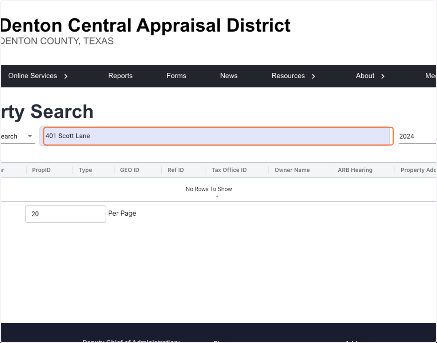Sort by GEO ID column header
The height and width of the screenshot is (343, 437).
point(130,170)
